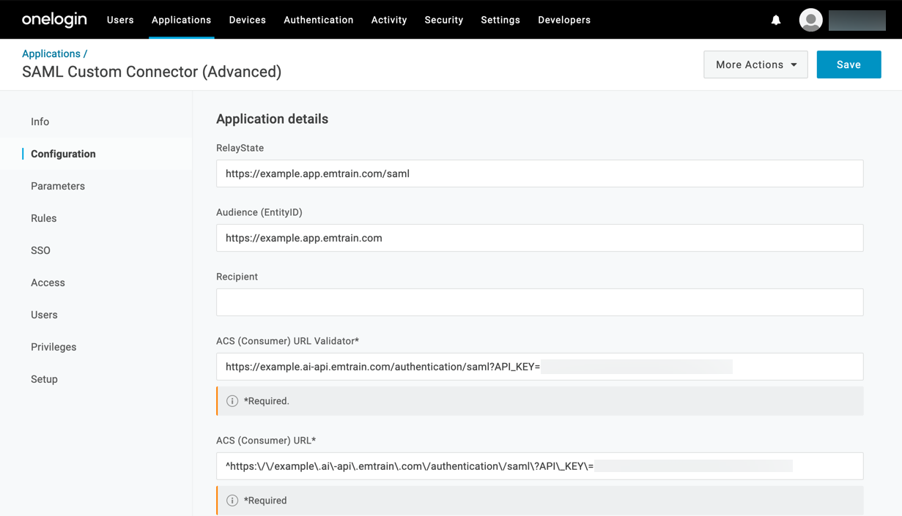
Task: Click info icon beside *Required. note
Action: coord(232,401)
